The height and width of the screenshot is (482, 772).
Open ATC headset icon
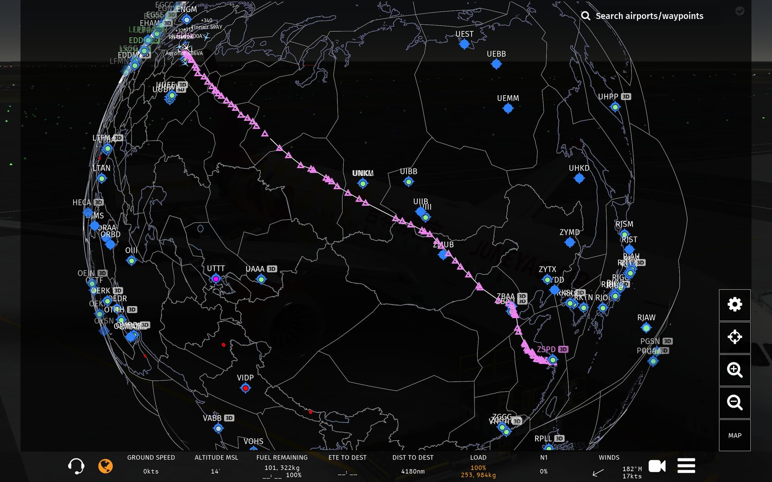(76, 466)
